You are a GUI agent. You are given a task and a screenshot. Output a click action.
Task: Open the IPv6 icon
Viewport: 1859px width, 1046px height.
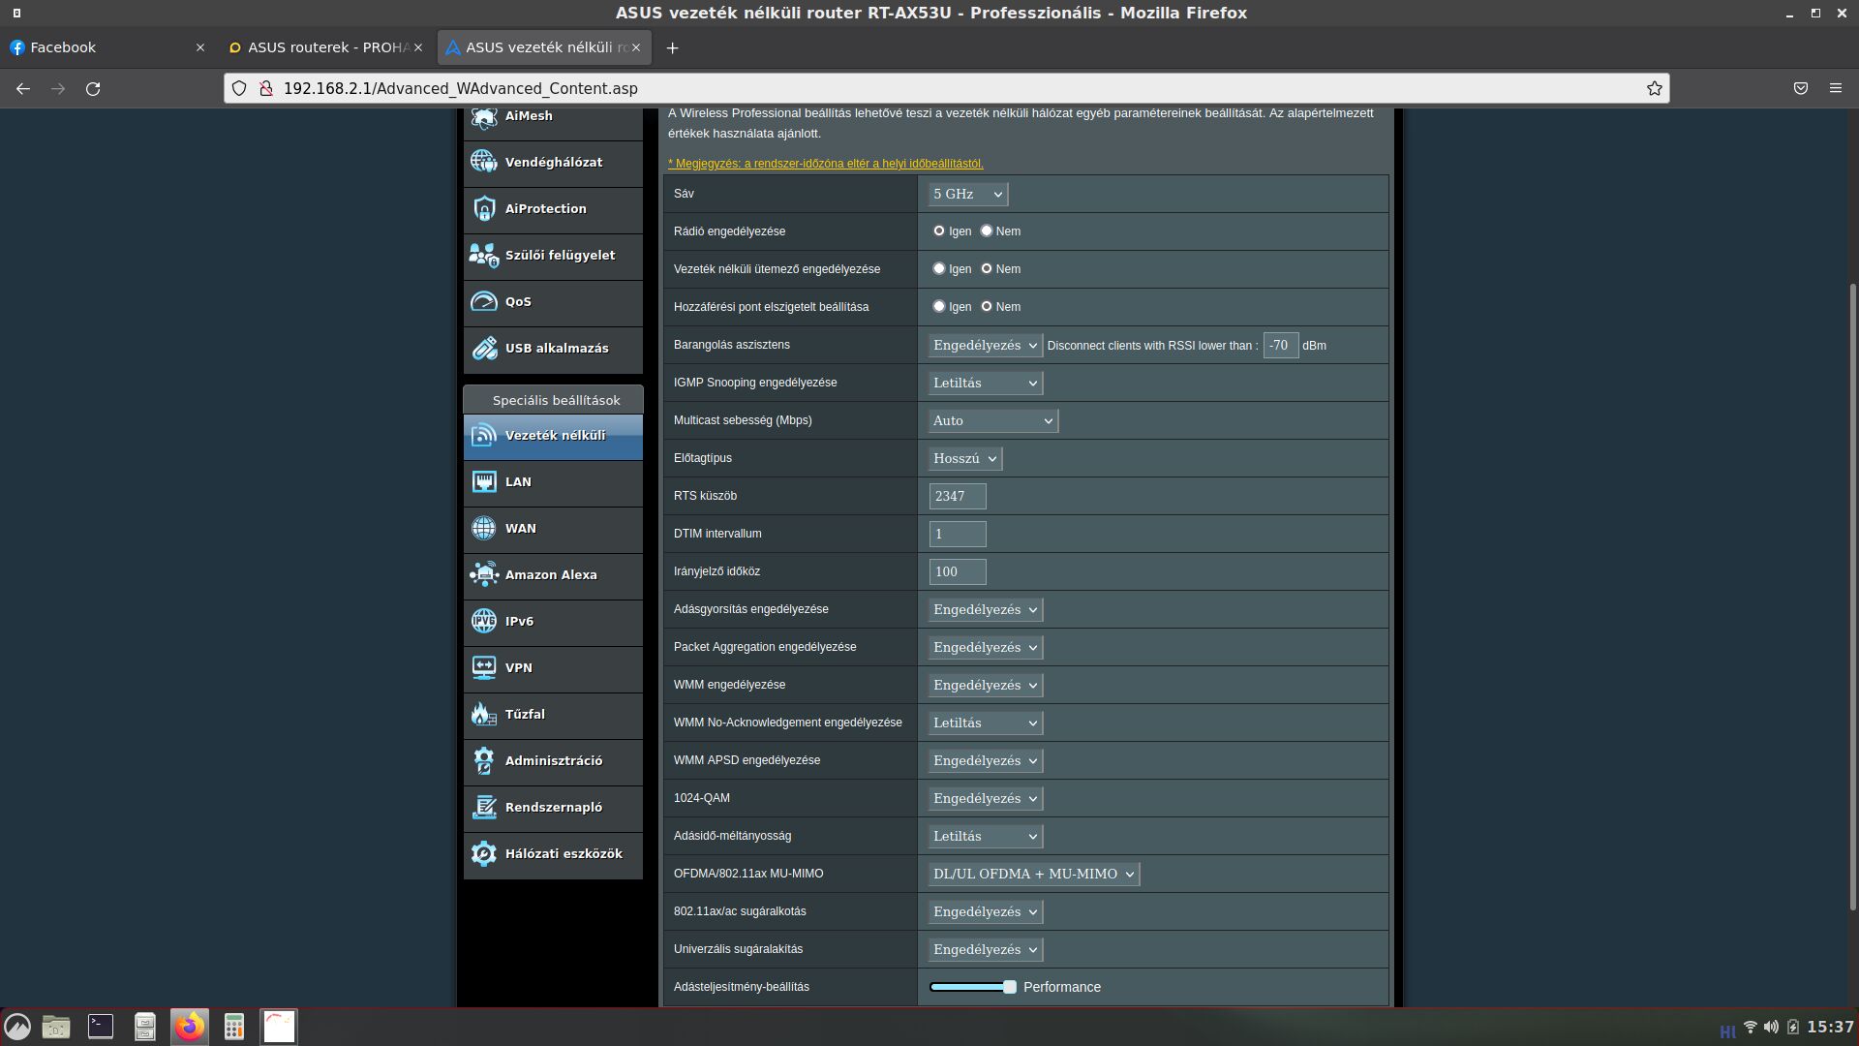coord(484,621)
